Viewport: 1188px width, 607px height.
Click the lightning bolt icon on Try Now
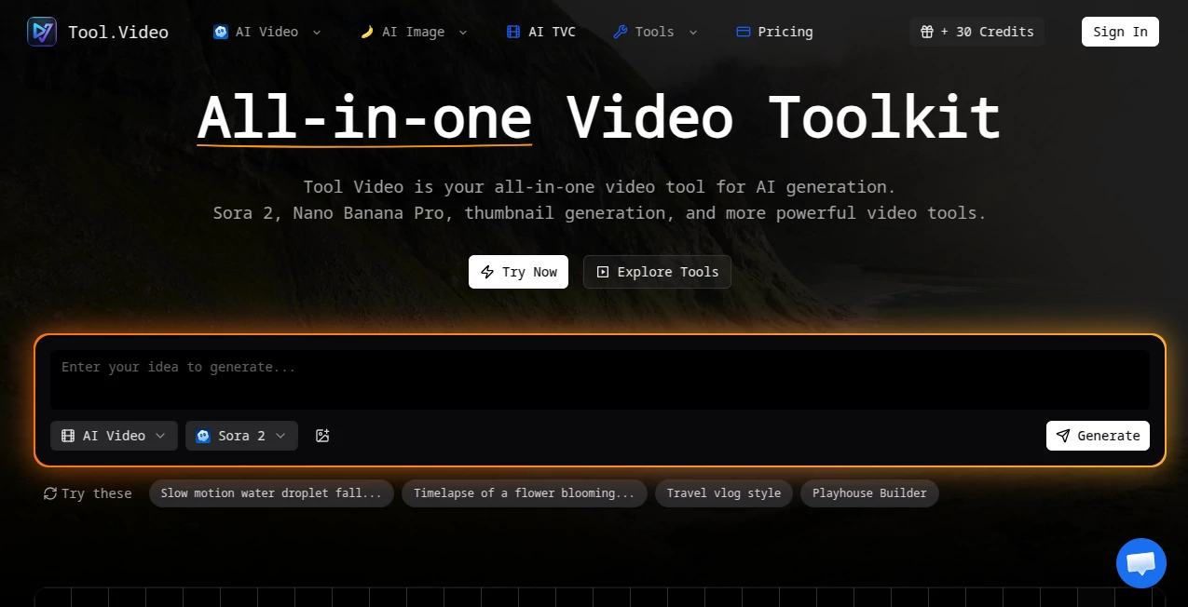[x=487, y=272]
